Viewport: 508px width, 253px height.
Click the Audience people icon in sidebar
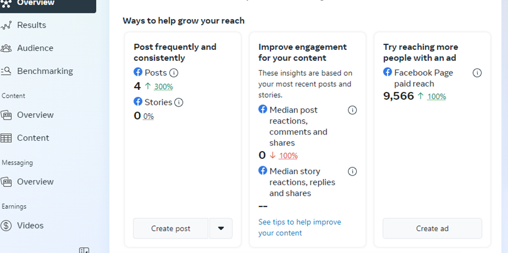click(x=6, y=48)
